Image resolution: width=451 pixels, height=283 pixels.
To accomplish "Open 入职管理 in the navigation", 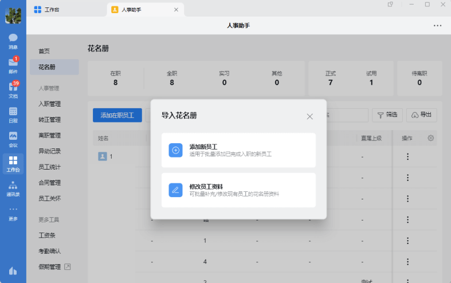I will pos(49,104).
